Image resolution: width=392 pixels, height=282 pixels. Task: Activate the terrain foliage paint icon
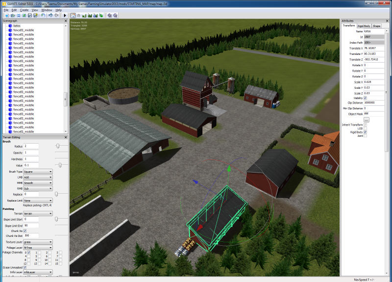[101, 16]
